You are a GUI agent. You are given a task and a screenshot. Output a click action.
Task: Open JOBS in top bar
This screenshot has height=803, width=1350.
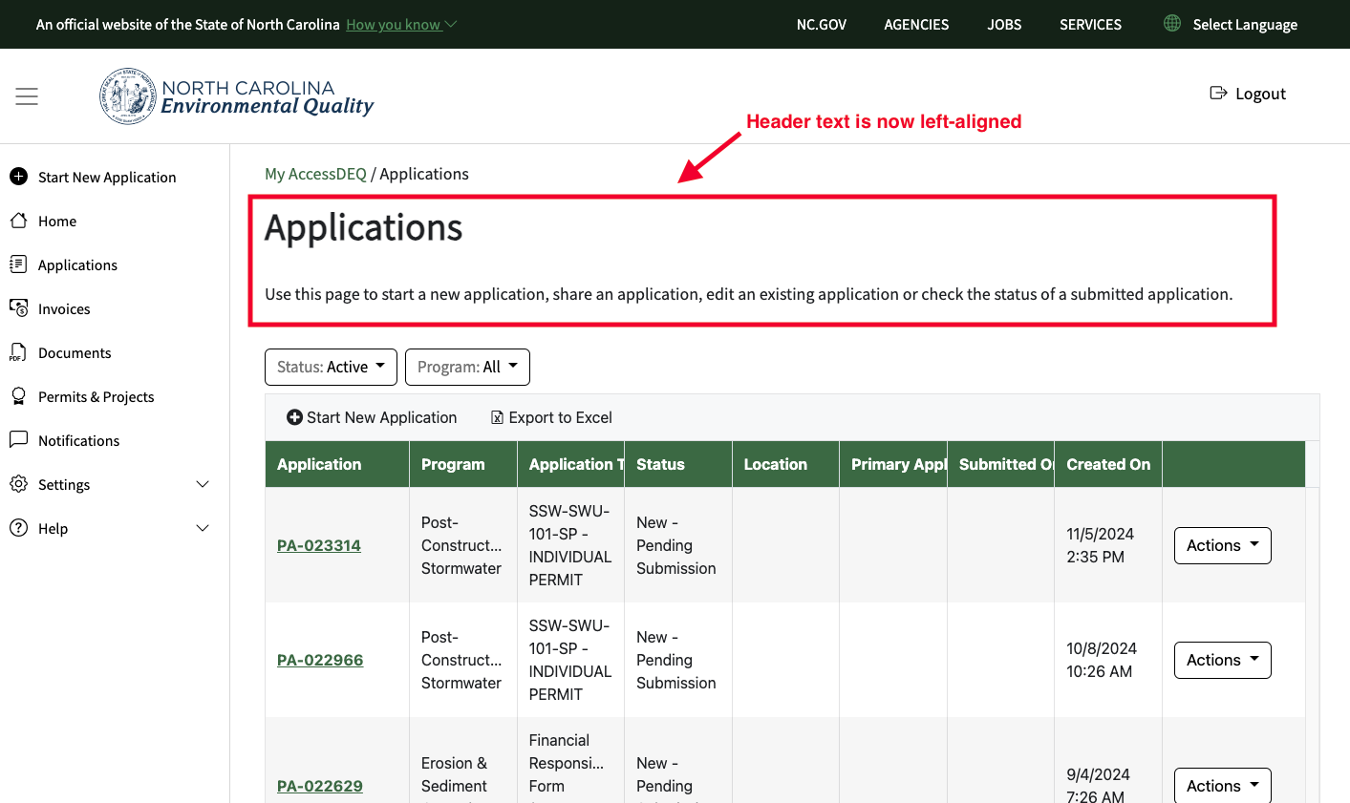click(1004, 25)
